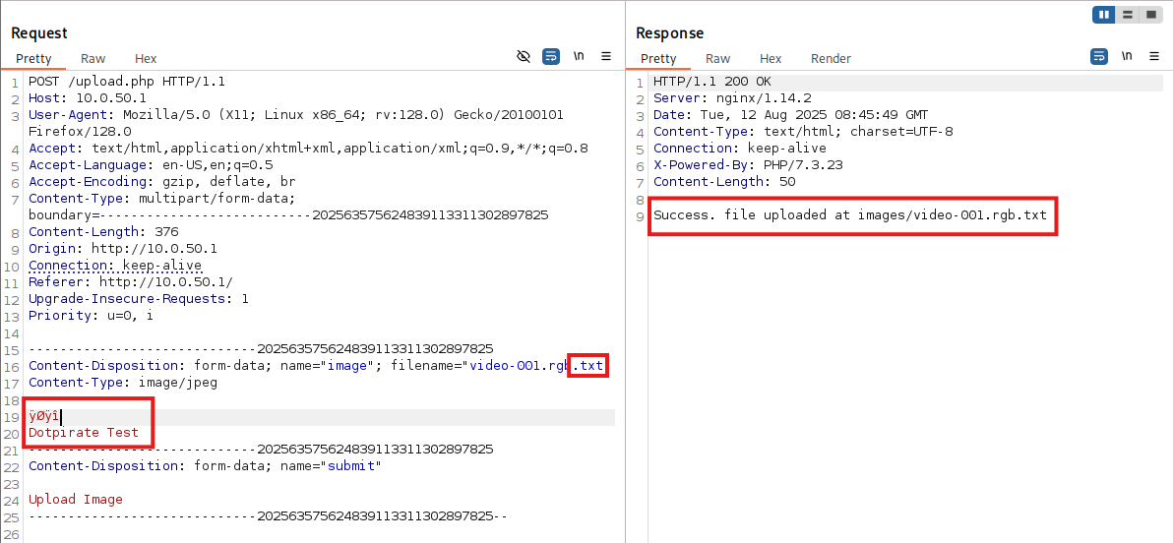Screen dimensions: 1173x543
Task: Click the POST /upload.php request line
Action: (127, 82)
